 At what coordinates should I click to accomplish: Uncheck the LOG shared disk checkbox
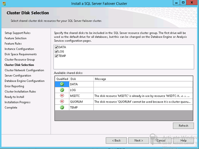pyautogui.click(x=56, y=51)
